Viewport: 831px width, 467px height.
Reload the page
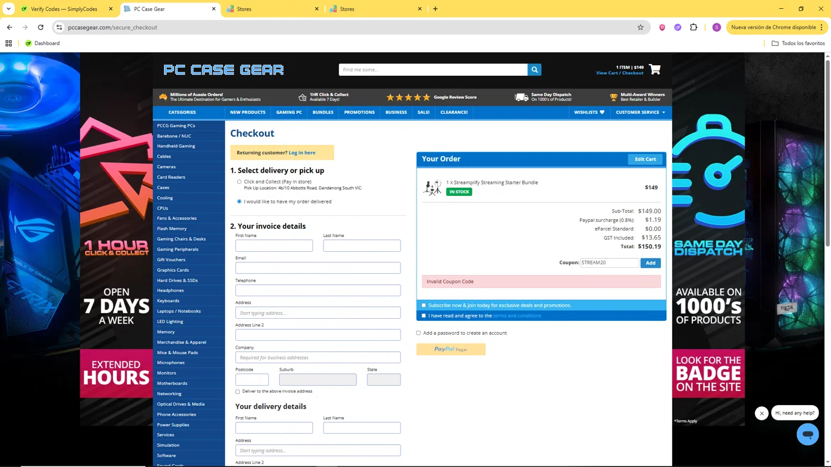[x=40, y=27]
